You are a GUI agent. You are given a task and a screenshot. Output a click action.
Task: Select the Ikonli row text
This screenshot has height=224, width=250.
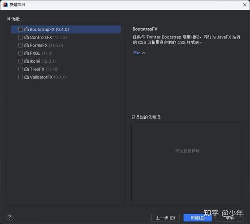[x=43, y=61]
